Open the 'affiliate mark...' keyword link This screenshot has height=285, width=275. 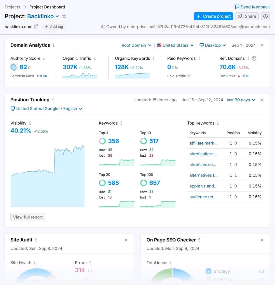(203, 143)
